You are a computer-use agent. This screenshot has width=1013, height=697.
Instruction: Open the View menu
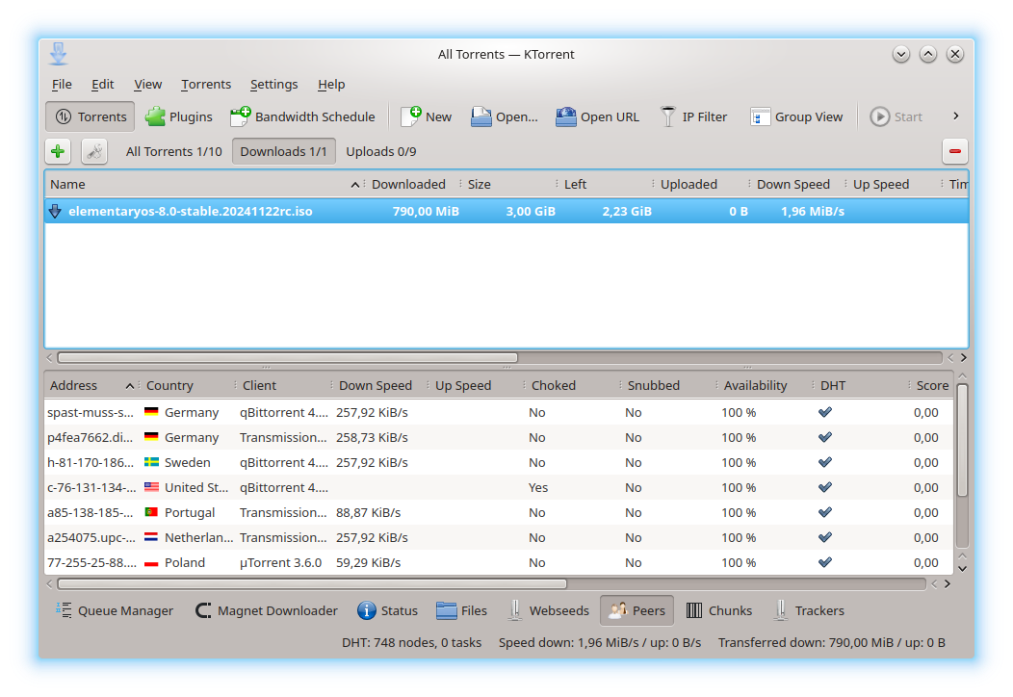click(148, 85)
